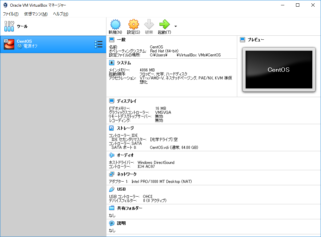This screenshot has width=321, height=237.
Task: Click the ネットワーク section icon
Action: [111, 174]
